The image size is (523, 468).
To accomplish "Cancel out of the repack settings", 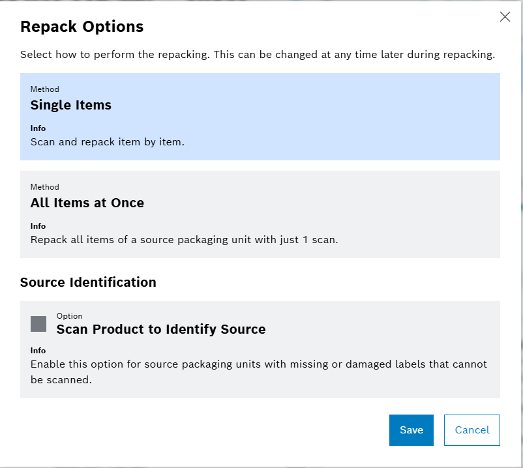I will 471,430.
